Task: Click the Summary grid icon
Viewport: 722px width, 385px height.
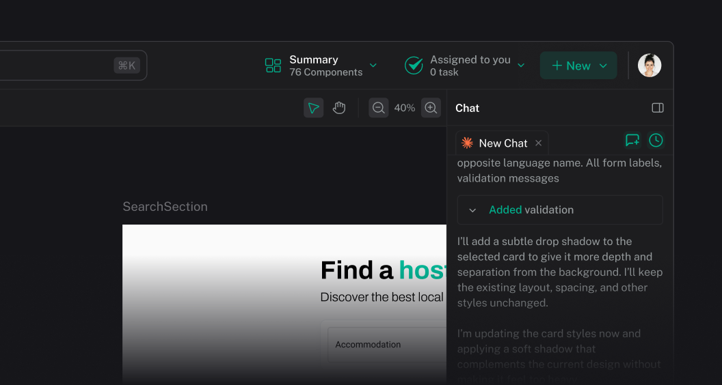Action: 273,66
